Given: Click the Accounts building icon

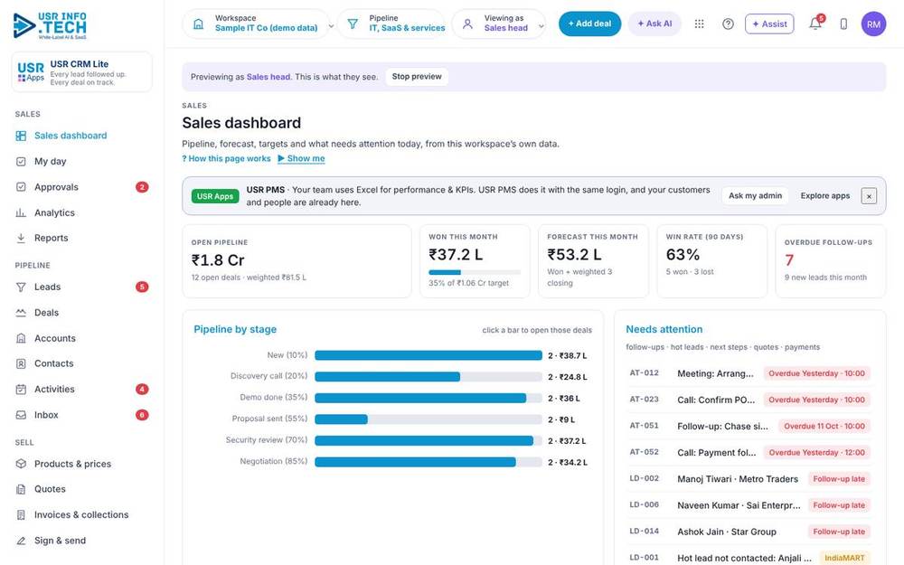Looking at the screenshot, I should pos(21,338).
